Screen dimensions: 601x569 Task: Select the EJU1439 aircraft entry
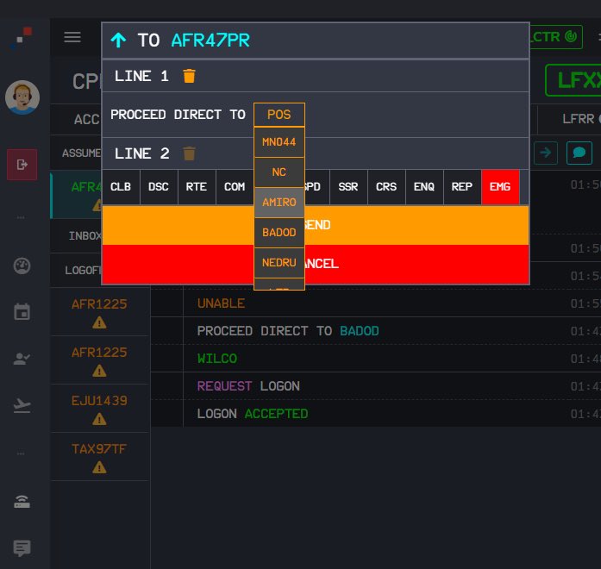pos(100,409)
